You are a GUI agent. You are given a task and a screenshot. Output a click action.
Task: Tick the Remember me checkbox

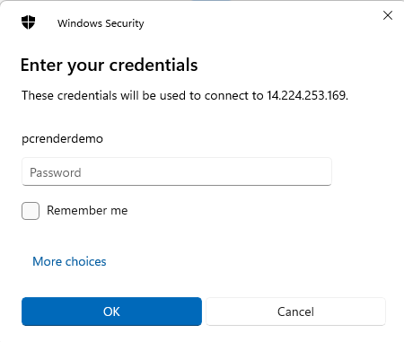tap(31, 211)
